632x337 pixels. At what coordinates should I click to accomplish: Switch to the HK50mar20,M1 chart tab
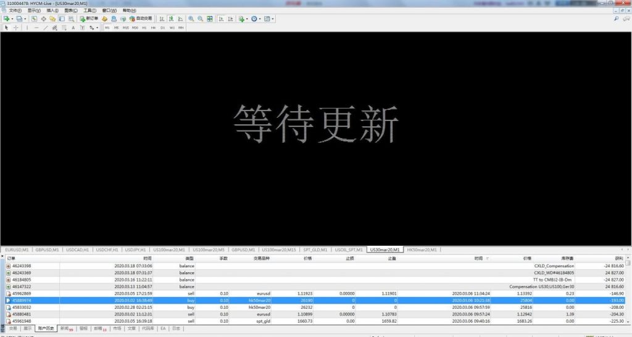click(422, 250)
